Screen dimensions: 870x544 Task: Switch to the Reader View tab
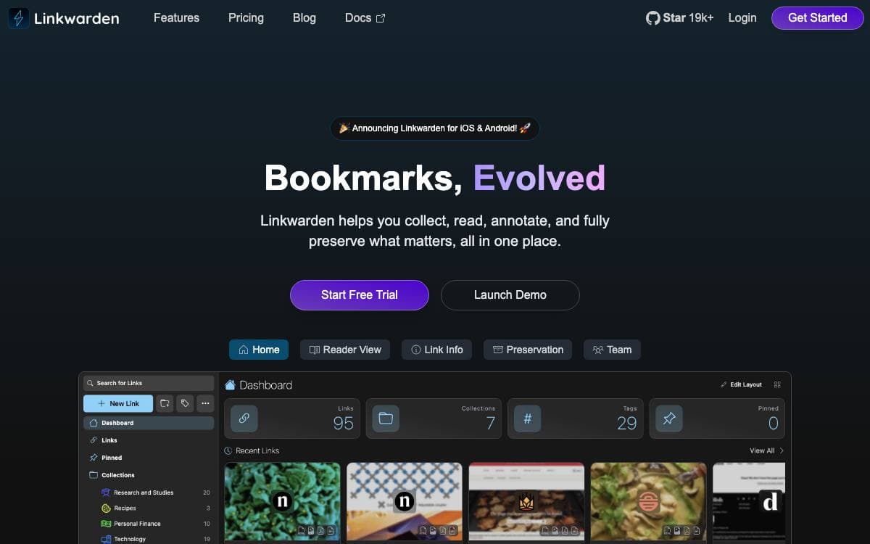tap(345, 350)
